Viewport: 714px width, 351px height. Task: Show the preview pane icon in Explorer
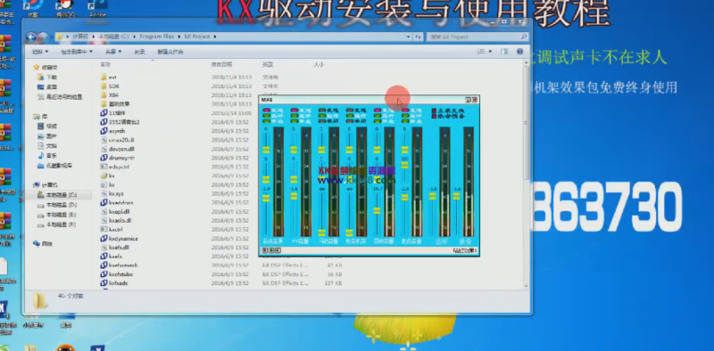point(504,52)
